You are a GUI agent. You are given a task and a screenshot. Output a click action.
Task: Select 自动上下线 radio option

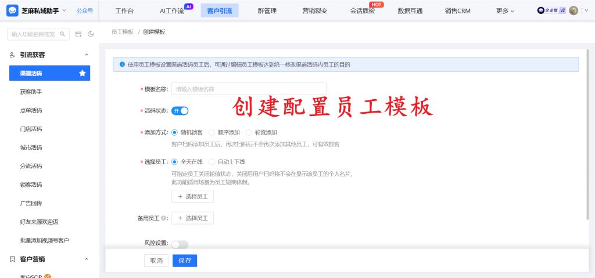tap(212, 161)
